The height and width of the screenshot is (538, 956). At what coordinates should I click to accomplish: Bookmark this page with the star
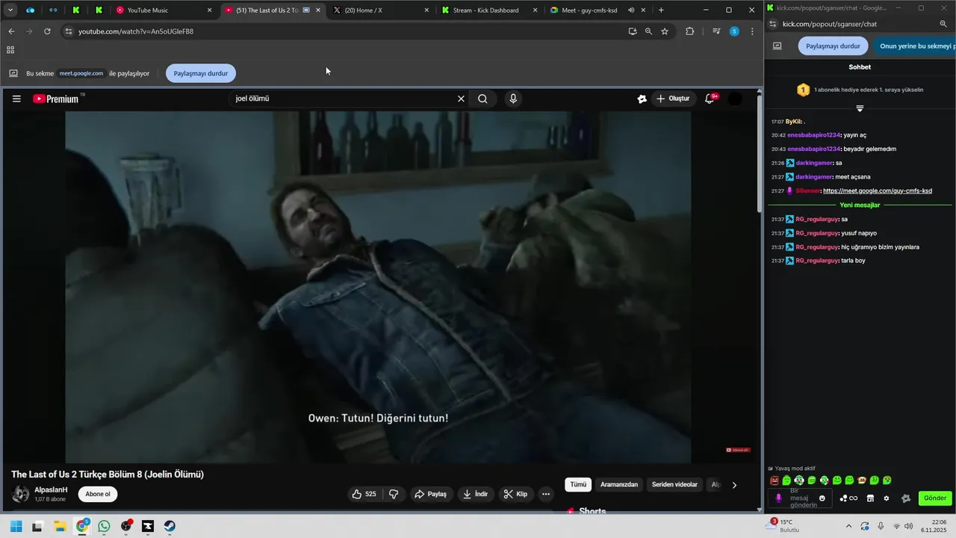665,31
